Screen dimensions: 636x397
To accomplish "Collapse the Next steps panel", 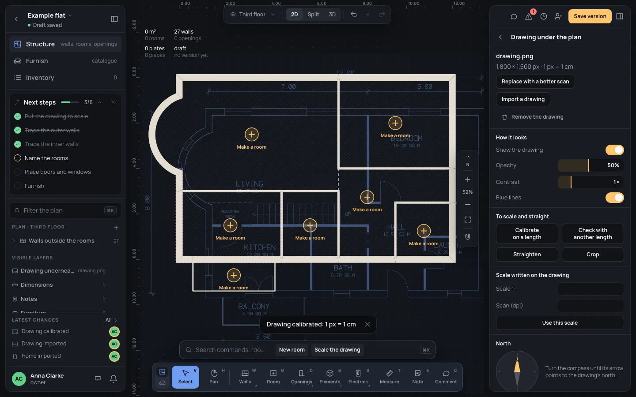I will pos(99,102).
